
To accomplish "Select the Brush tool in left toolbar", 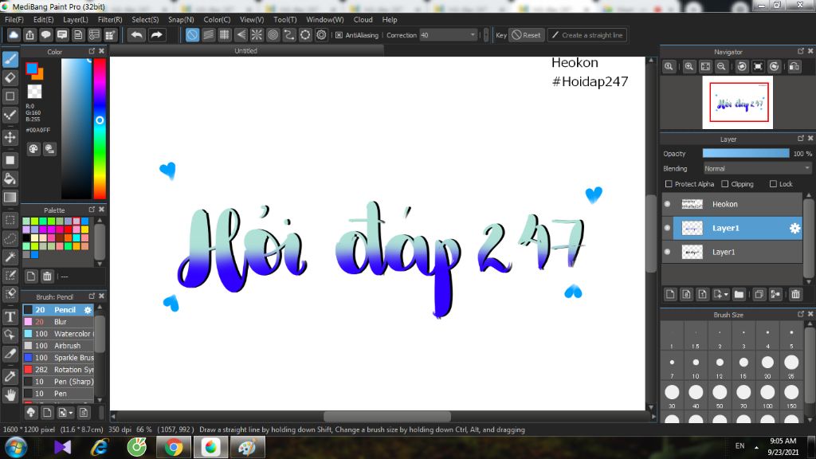I will [10, 59].
